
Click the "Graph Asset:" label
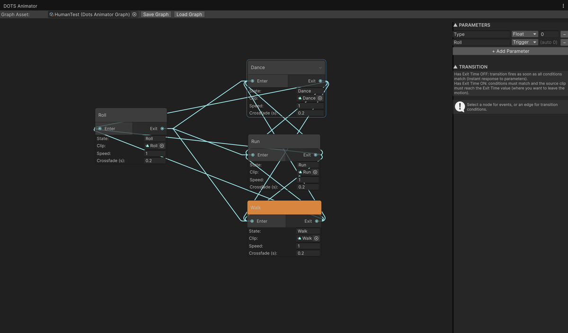[x=15, y=15]
